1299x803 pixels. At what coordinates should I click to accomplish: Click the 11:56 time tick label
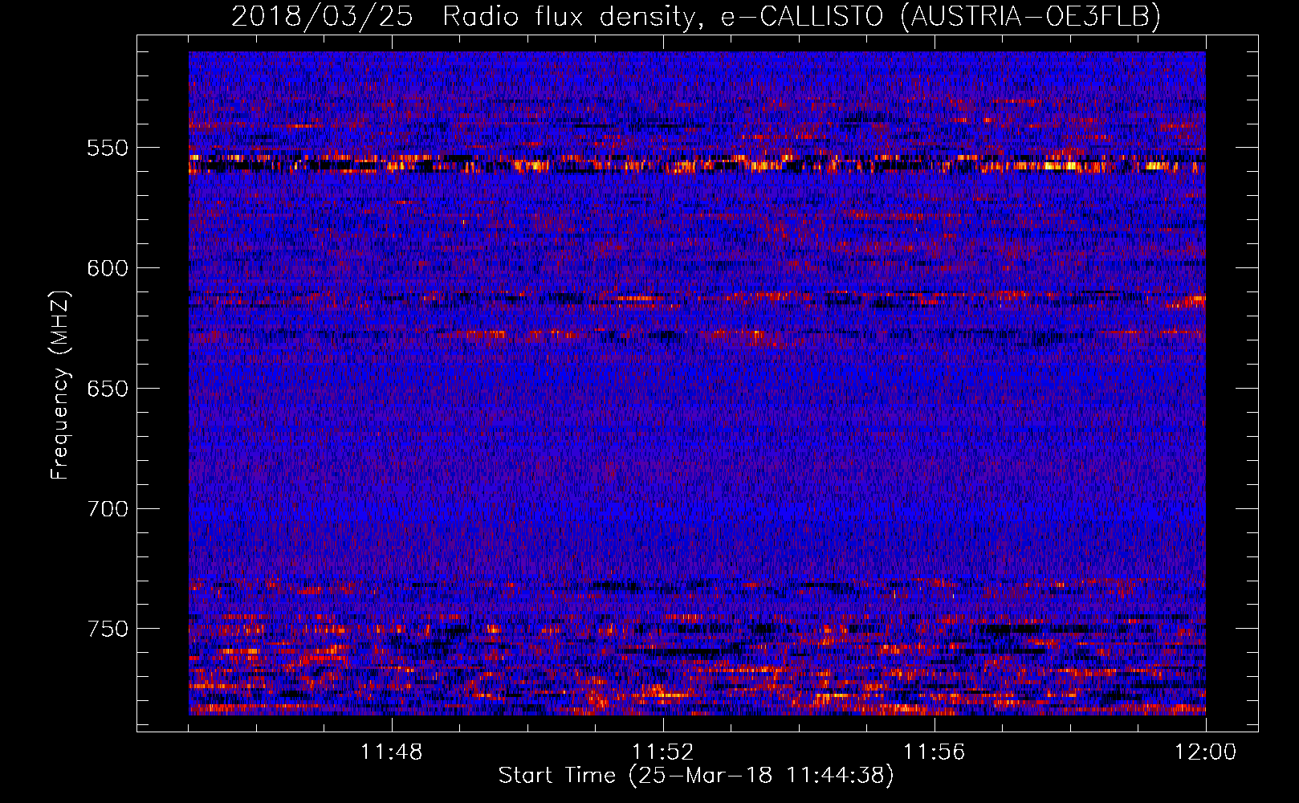[934, 752]
